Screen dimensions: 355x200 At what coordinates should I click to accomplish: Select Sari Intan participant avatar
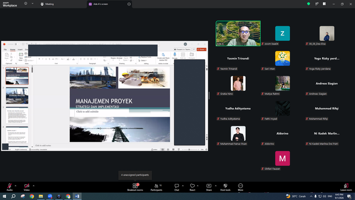[x=282, y=58]
